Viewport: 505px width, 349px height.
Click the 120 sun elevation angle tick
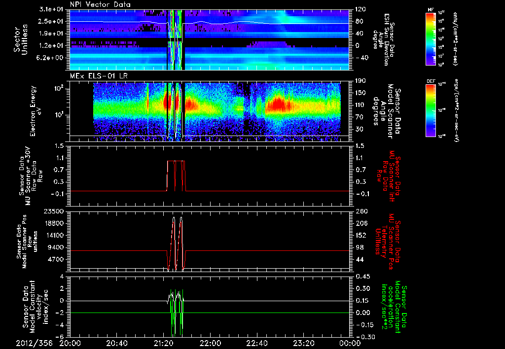coord(361,9)
